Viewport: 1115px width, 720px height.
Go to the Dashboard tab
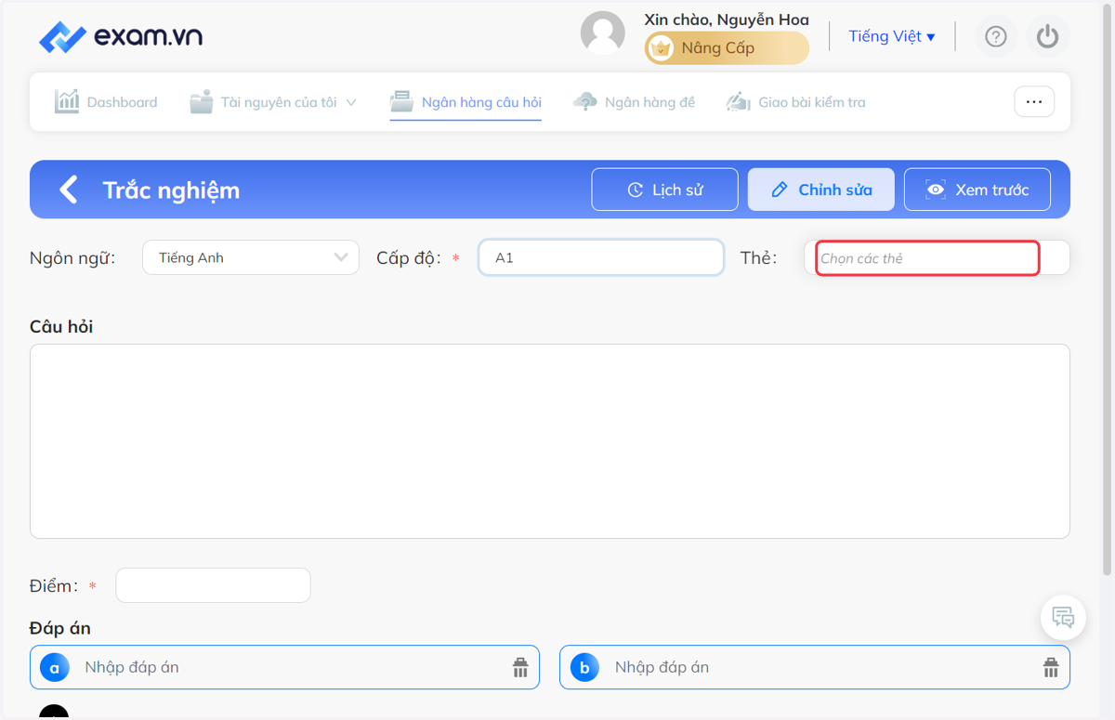point(106,102)
